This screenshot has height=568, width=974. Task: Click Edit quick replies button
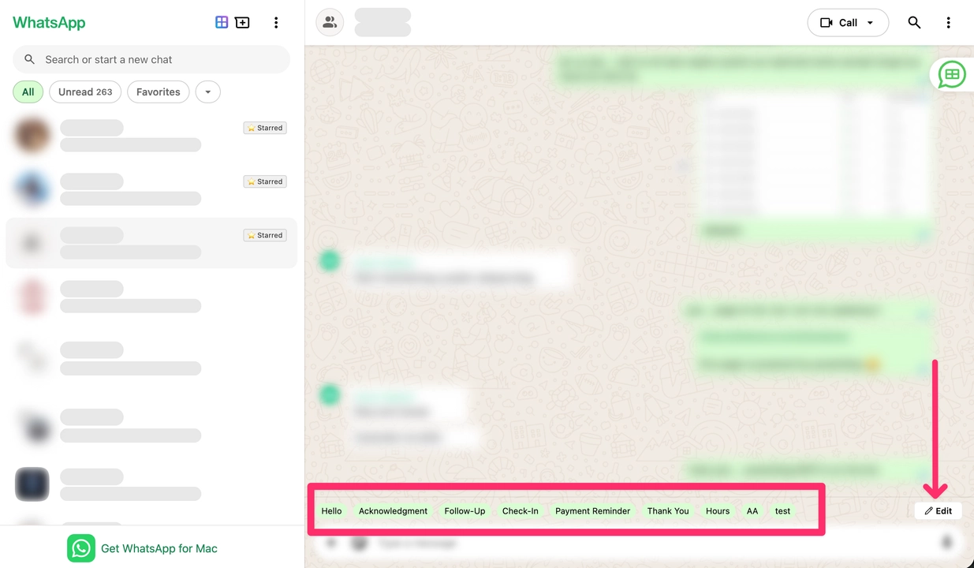[938, 511]
